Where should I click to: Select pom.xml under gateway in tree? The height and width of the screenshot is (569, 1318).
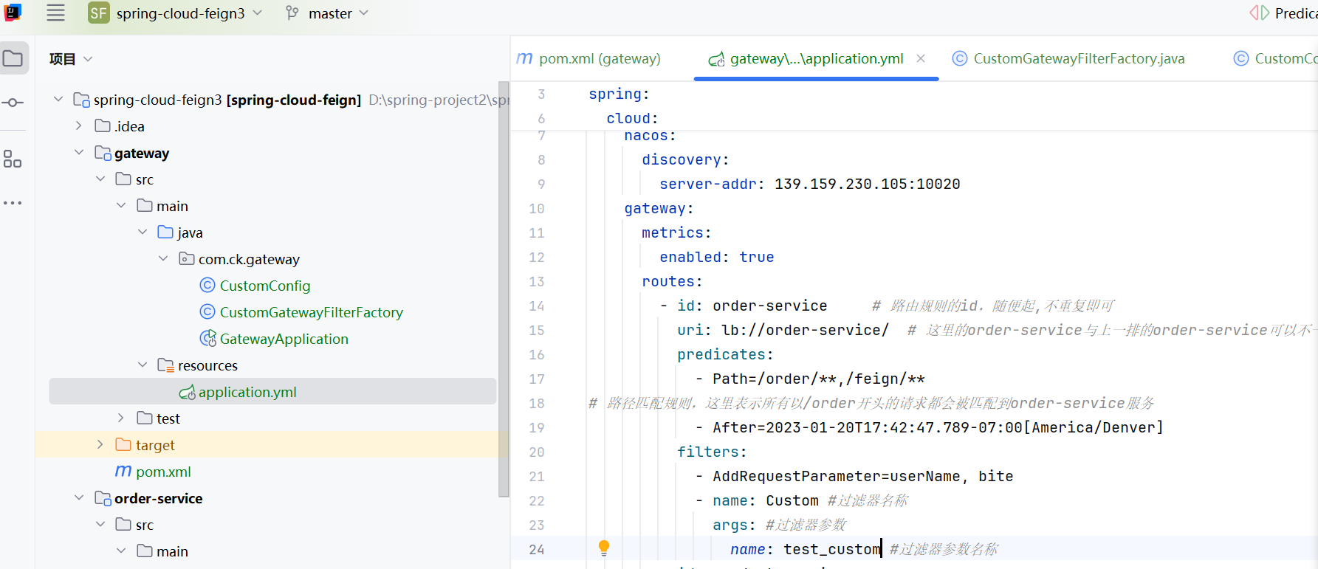[x=163, y=472]
